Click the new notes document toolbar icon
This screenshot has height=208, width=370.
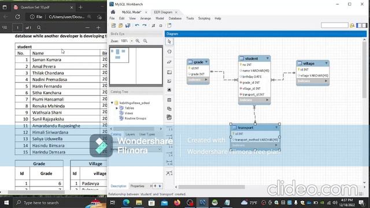169,25
